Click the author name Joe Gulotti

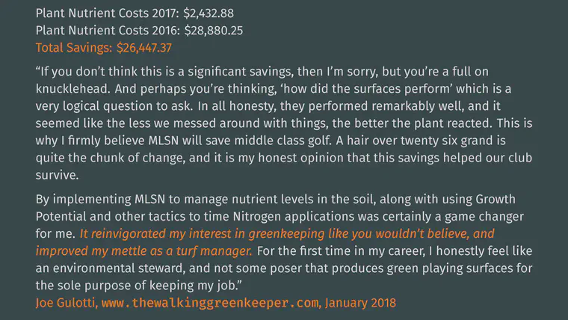66,303
